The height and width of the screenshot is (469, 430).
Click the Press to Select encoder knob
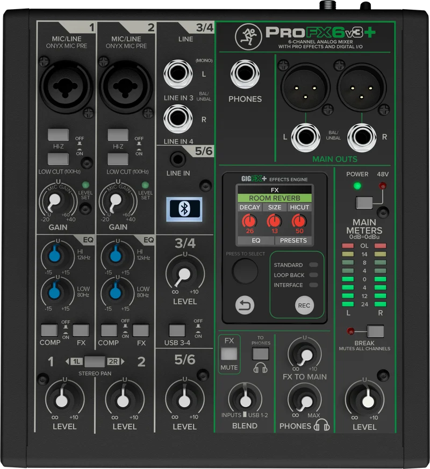click(245, 271)
